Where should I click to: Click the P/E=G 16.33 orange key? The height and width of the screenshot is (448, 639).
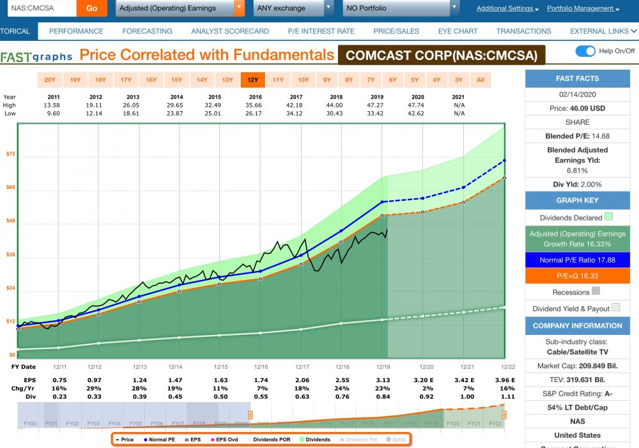pyautogui.click(x=578, y=276)
